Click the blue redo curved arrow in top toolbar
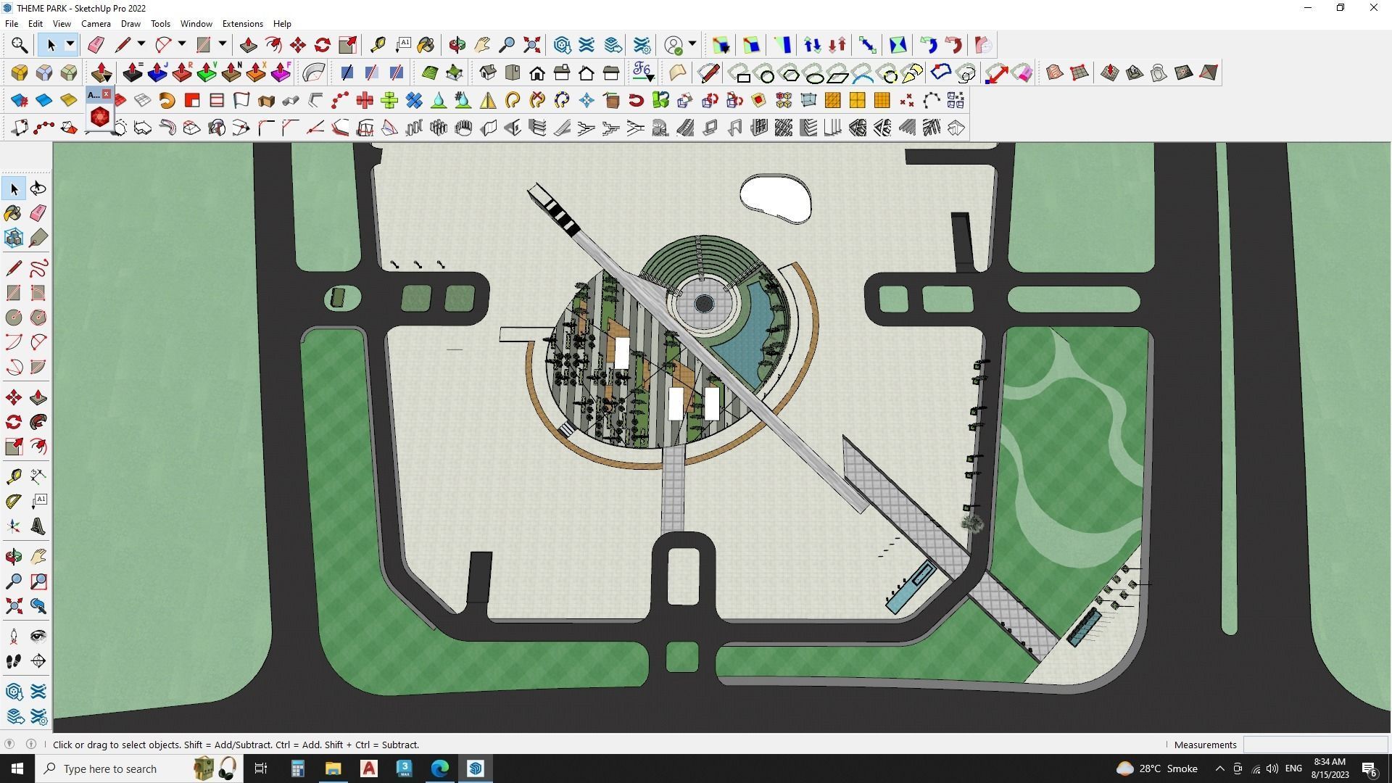Image resolution: width=1392 pixels, height=783 pixels. pyautogui.click(x=929, y=46)
